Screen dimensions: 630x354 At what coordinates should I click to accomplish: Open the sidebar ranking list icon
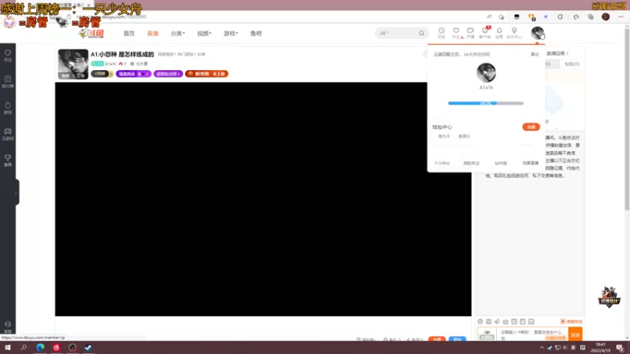[x=8, y=82]
